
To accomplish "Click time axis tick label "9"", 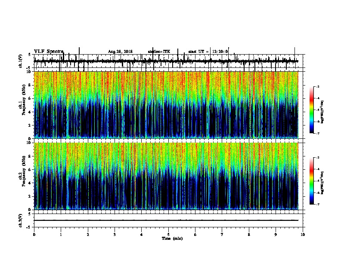I will (x=276, y=235).
